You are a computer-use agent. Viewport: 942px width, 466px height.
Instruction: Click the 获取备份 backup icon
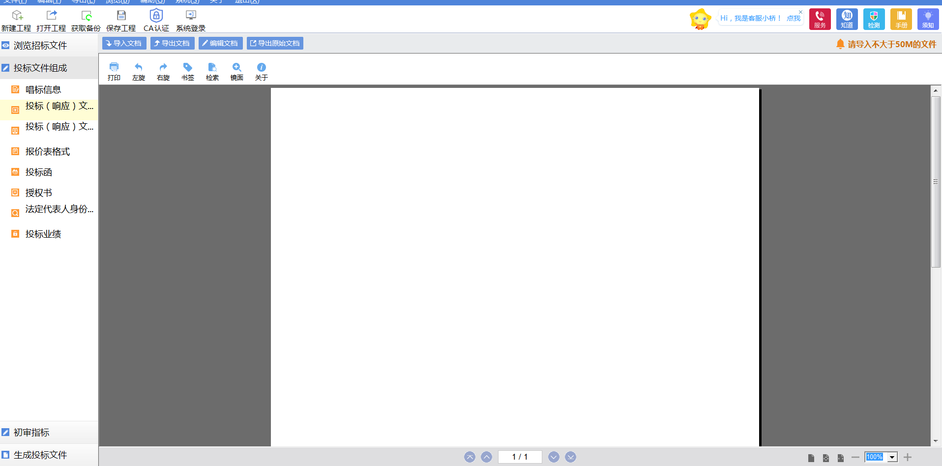(x=86, y=21)
